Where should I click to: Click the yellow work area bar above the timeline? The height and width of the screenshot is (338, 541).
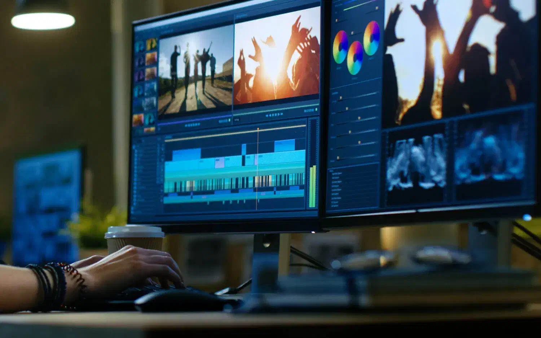click(x=235, y=132)
